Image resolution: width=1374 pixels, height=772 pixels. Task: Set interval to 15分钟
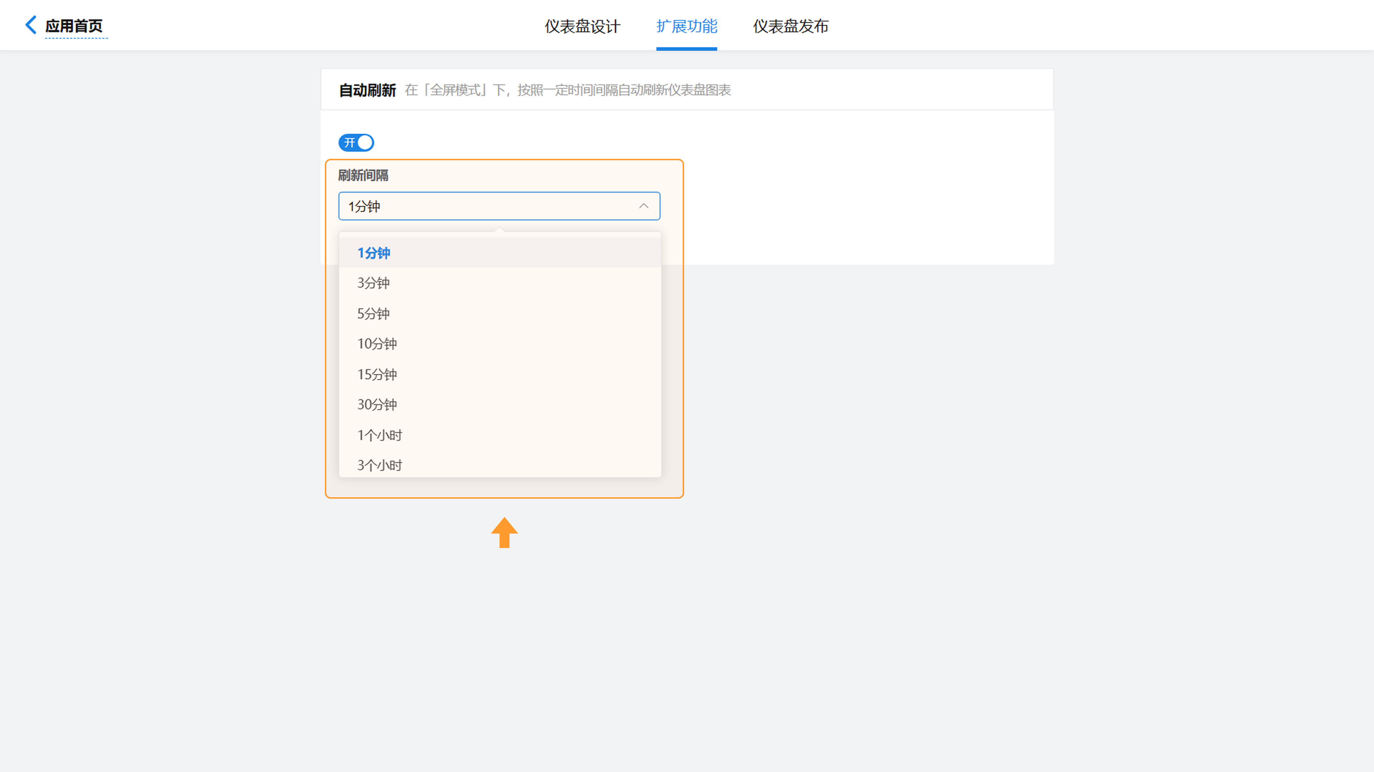(500, 374)
